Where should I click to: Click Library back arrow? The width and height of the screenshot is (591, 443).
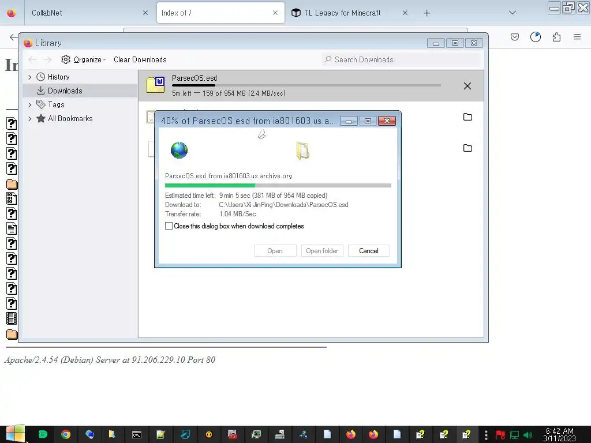click(x=32, y=59)
